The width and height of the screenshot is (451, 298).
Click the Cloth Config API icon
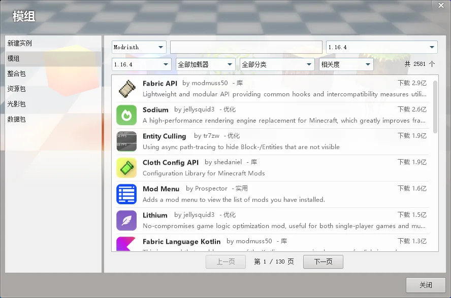(126, 168)
